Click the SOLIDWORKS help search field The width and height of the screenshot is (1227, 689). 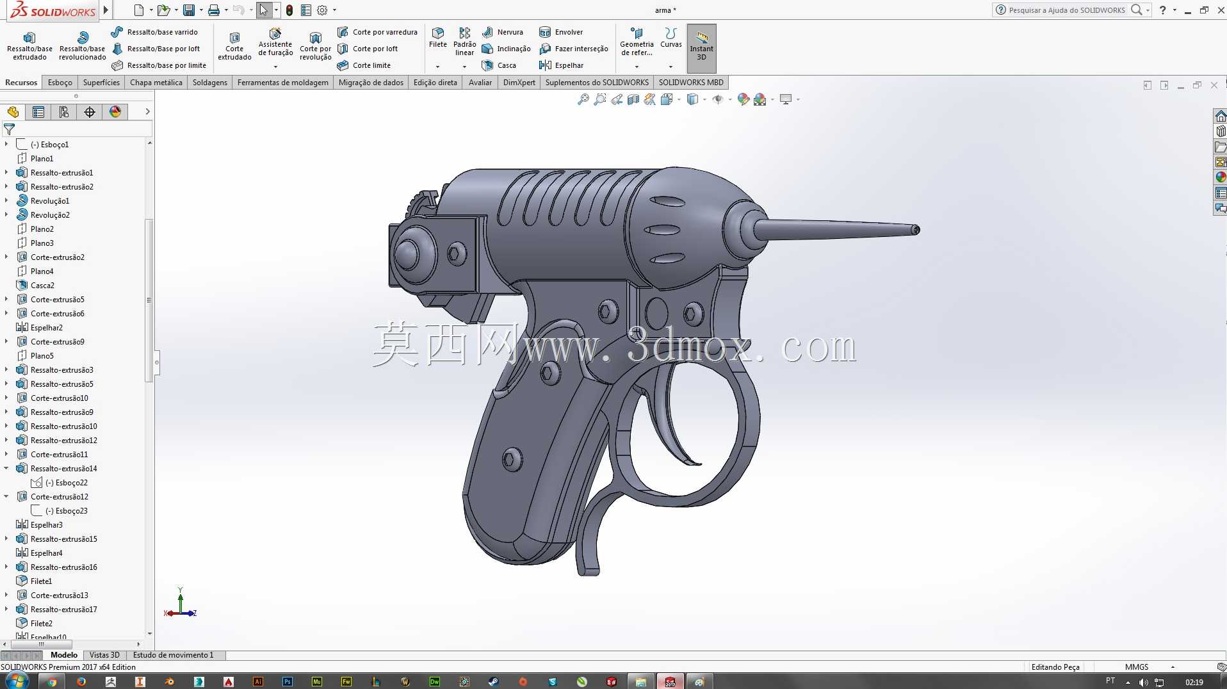pos(1066,10)
